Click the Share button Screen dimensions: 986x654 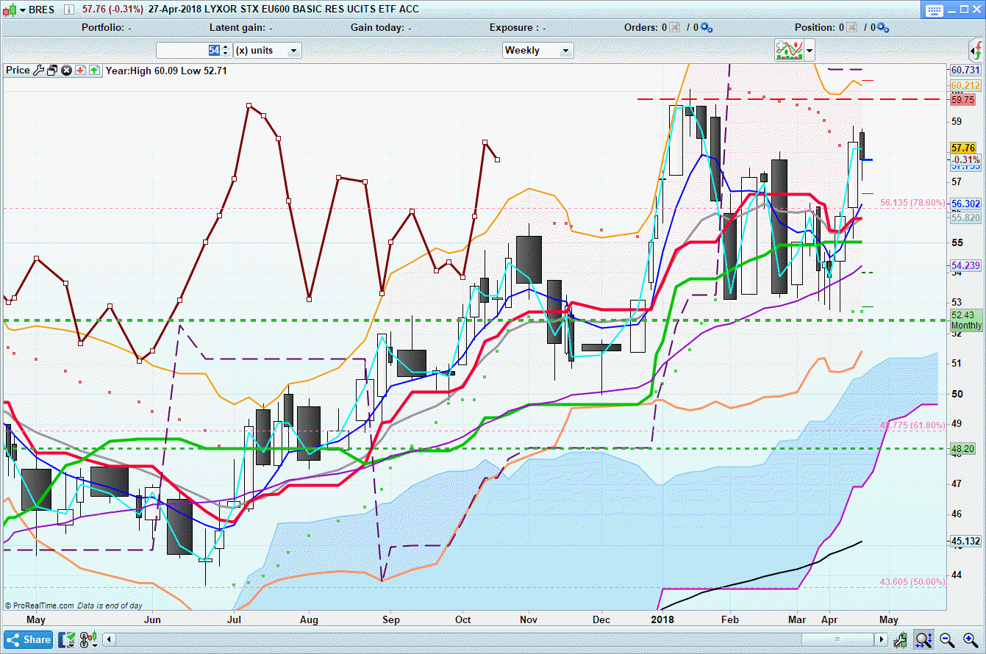click(28, 639)
